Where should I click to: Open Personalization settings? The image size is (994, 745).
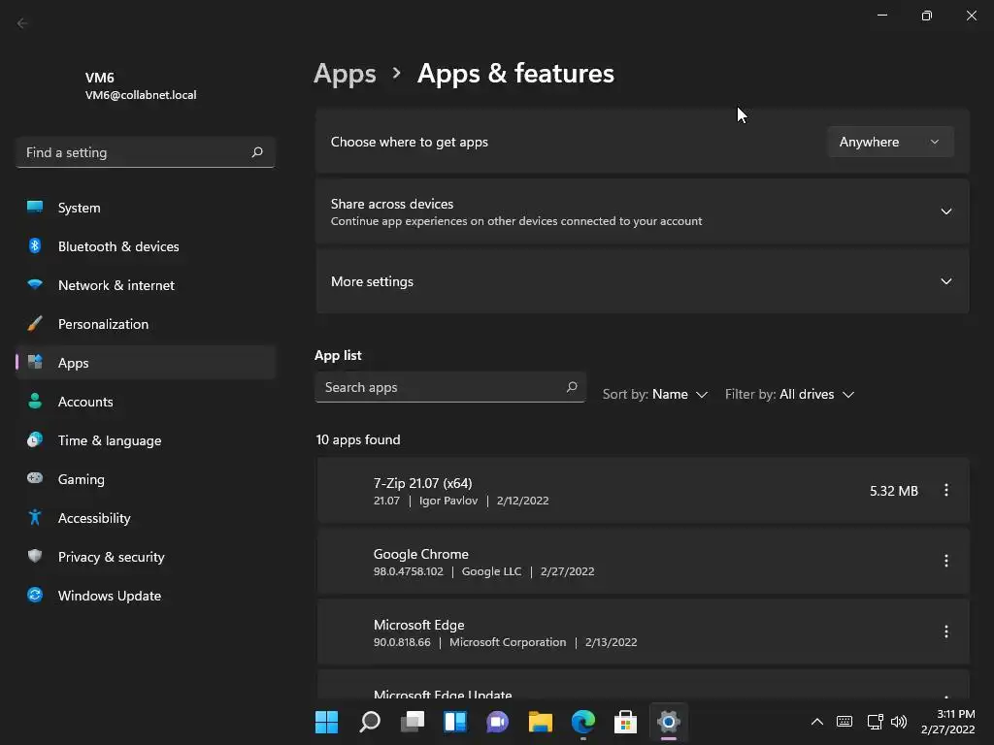(146, 324)
